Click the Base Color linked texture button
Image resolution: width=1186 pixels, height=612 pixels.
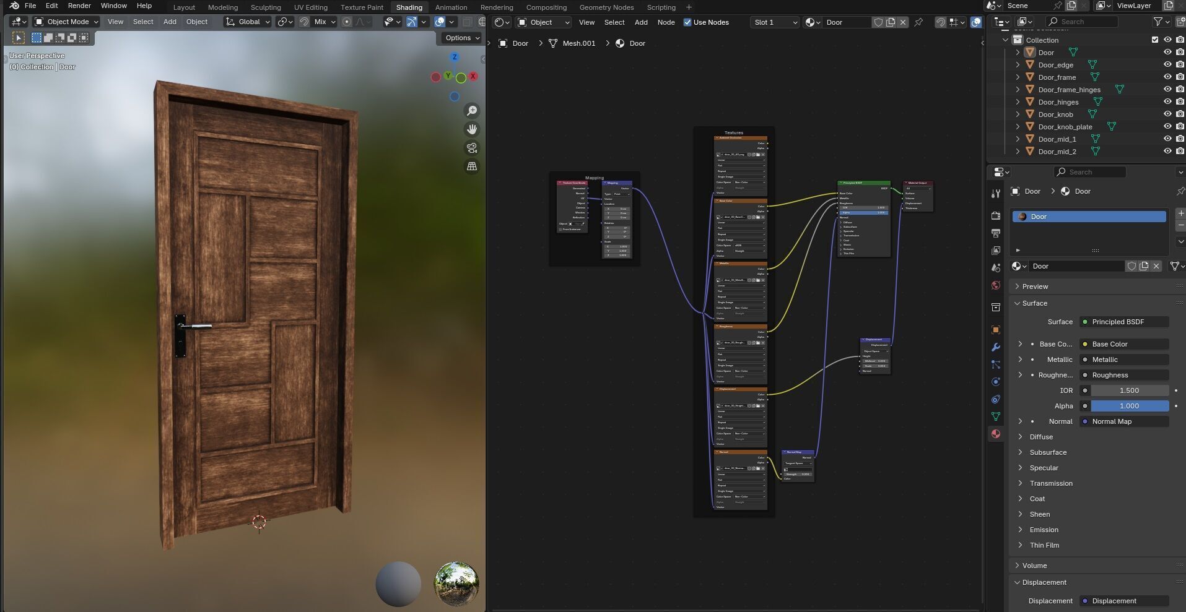[x=1124, y=344]
